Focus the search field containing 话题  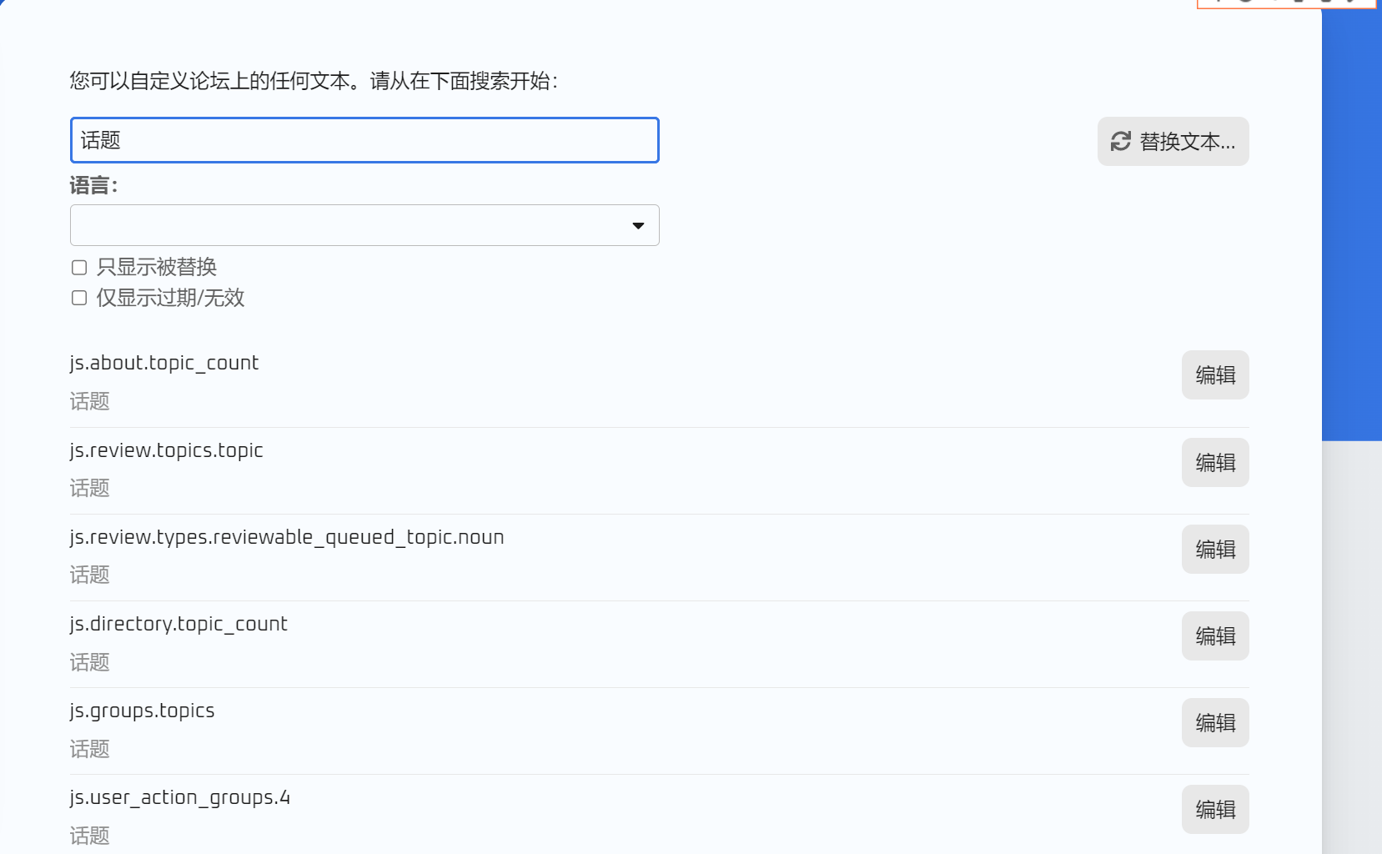364,140
